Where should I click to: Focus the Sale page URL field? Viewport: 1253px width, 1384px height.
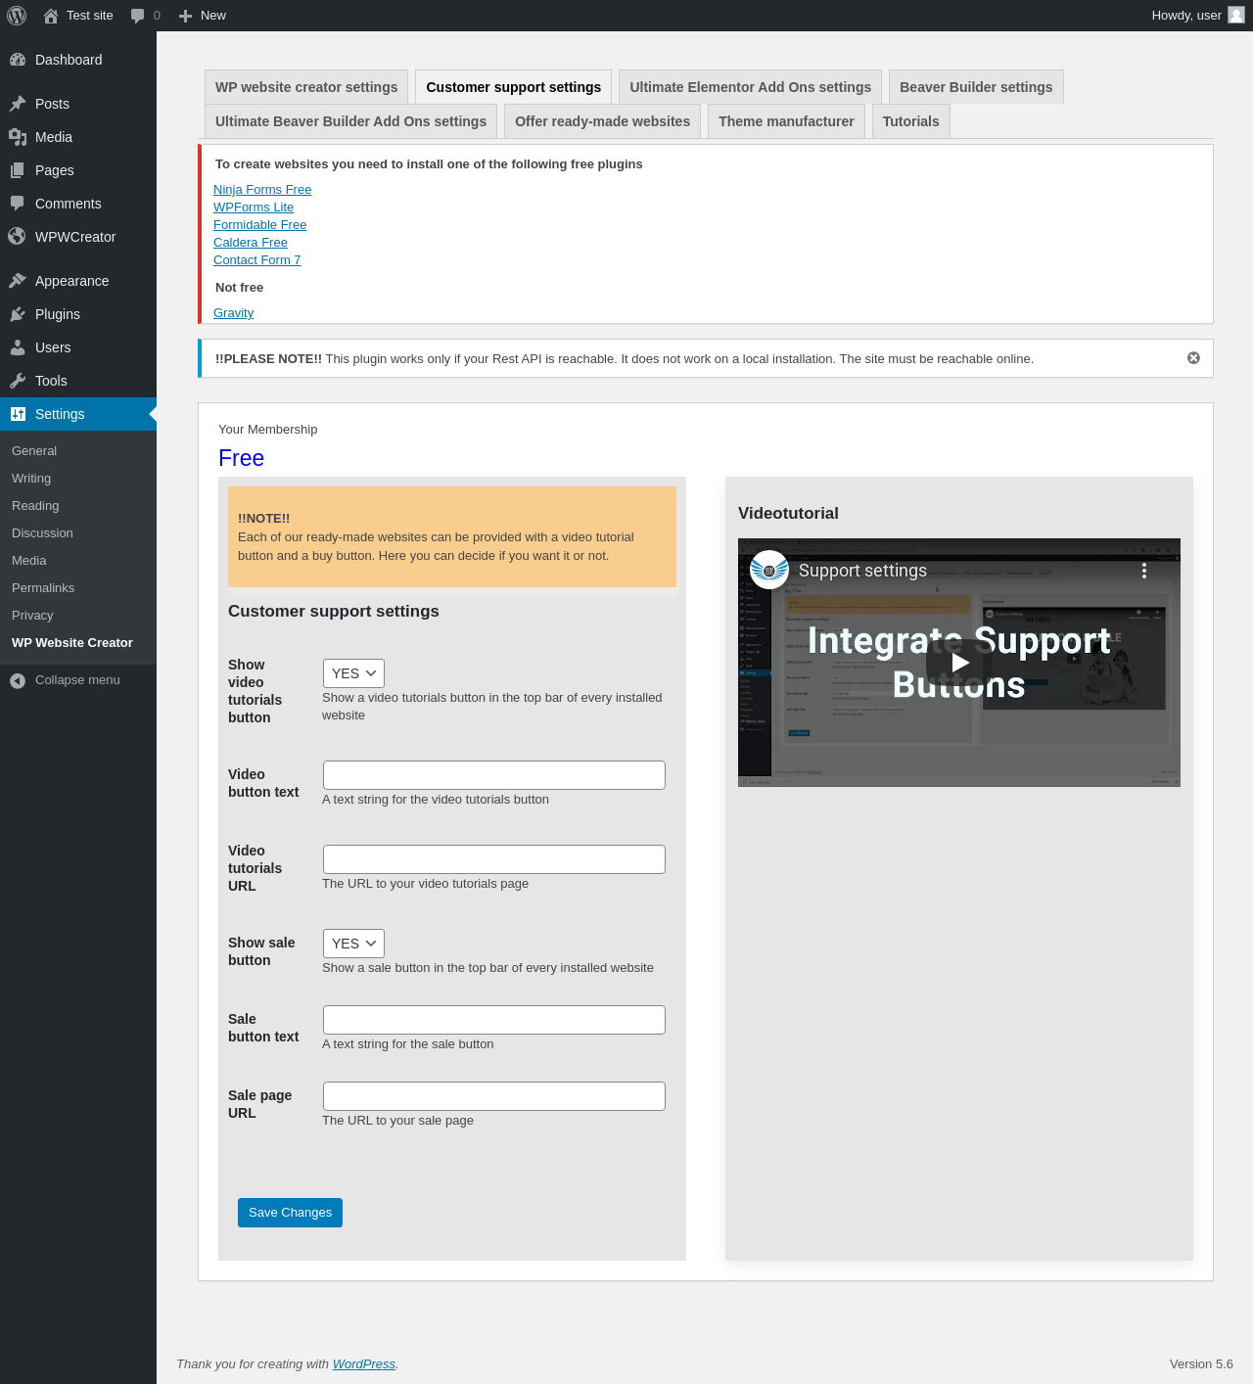[x=494, y=1096]
